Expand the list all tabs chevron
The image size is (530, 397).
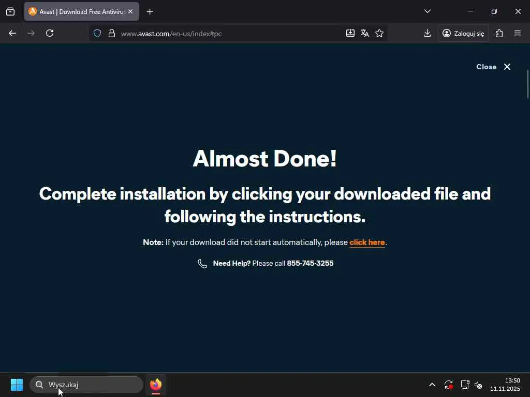(427, 11)
